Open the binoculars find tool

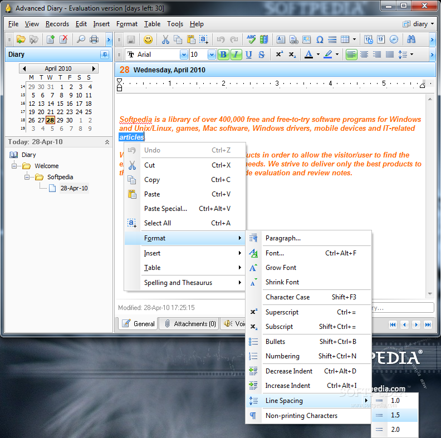pyautogui.click(x=411, y=40)
